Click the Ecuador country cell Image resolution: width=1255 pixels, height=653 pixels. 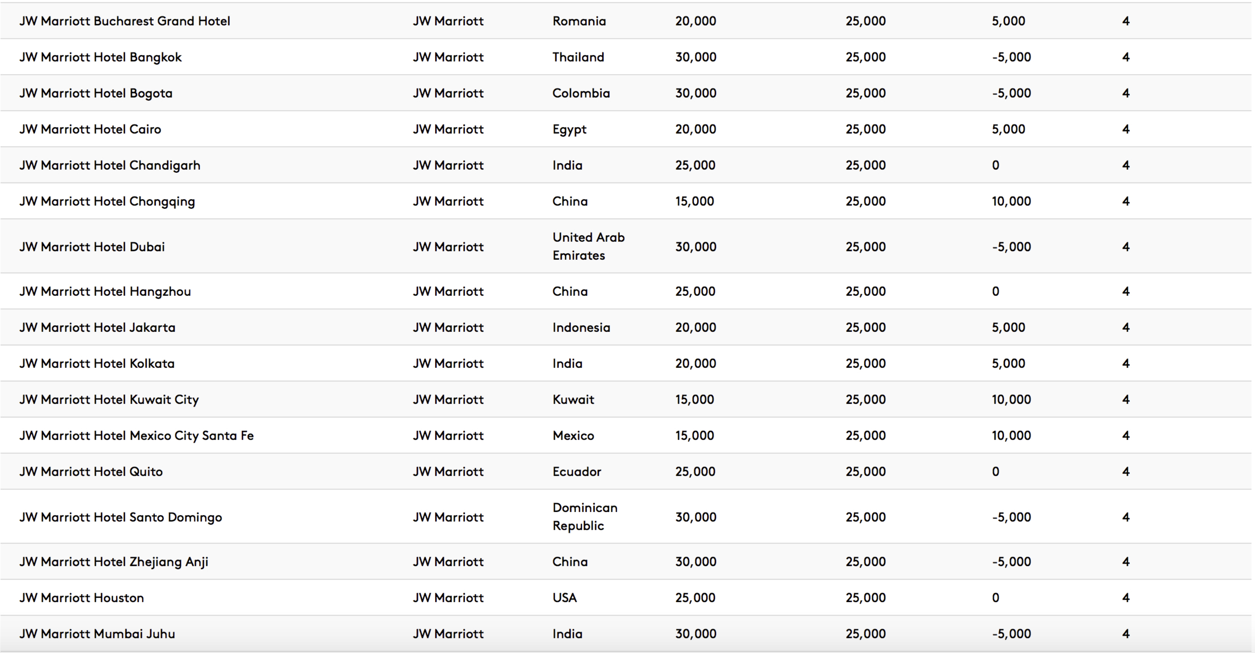click(577, 472)
